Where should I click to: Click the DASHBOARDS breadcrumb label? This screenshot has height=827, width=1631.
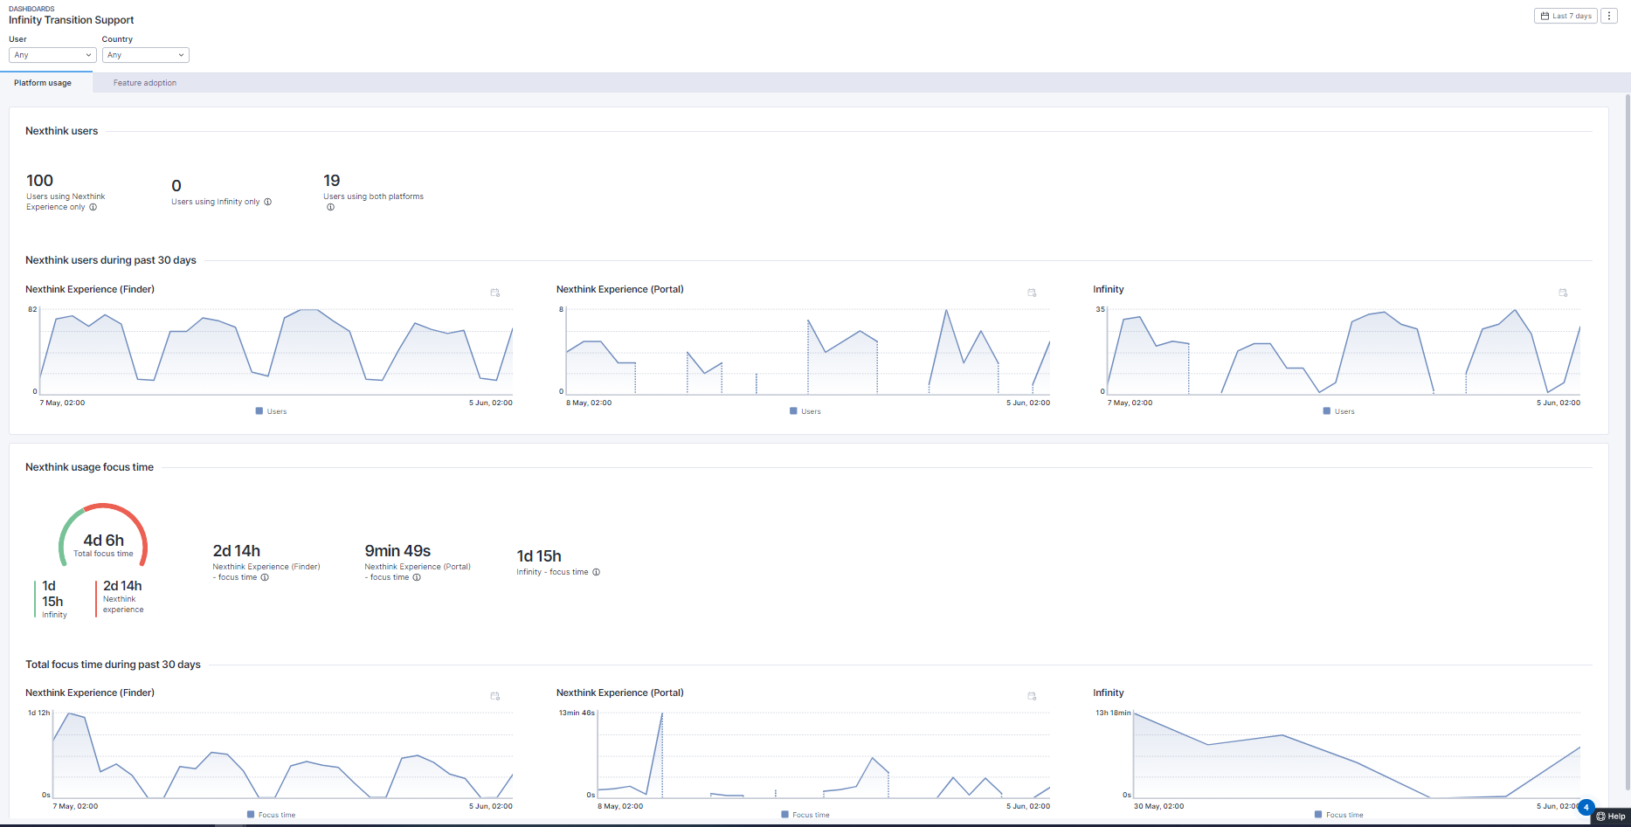tap(31, 9)
